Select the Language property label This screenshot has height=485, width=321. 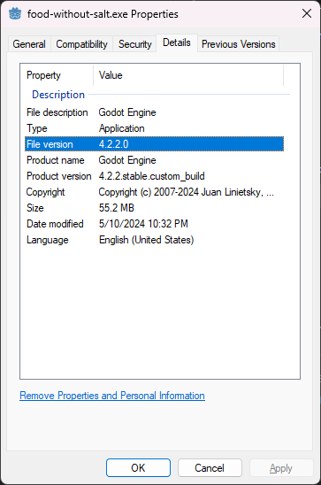click(47, 240)
